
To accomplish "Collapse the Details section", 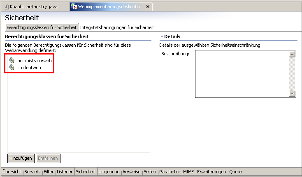I will click(162, 37).
